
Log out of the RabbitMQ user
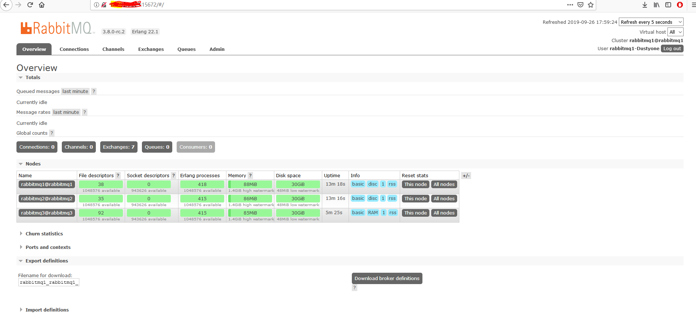tap(672, 49)
